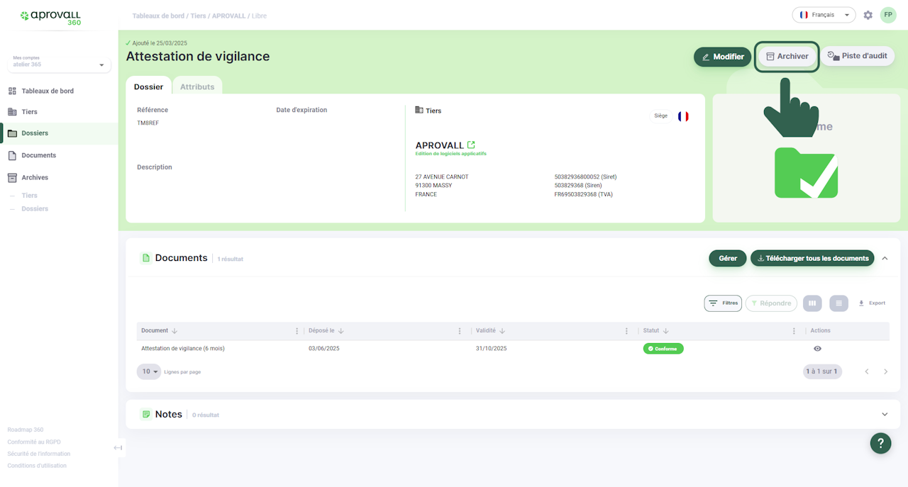
Task: Open the archived Dossiers sub-item
Action: pyautogui.click(x=35, y=209)
